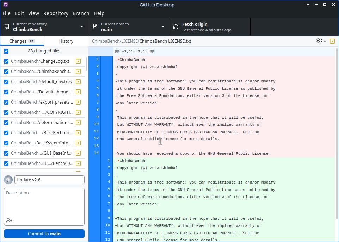Click the add co-authors icon
This screenshot has width=339, height=242.
click(x=9, y=220)
